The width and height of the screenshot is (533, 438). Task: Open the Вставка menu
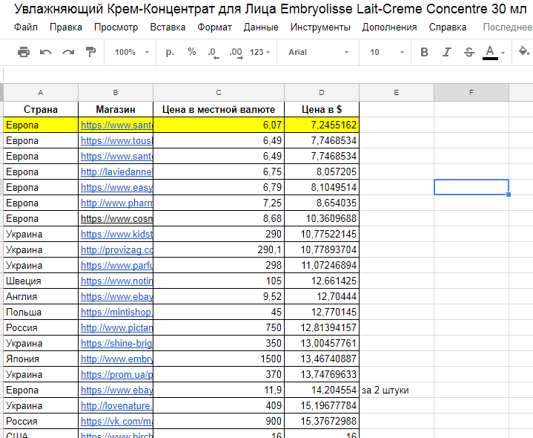(168, 27)
